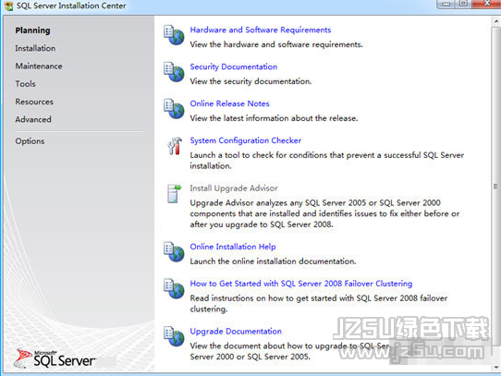Click the Upgrade Advisor description paragraph
The image size is (501, 376).
click(324, 213)
